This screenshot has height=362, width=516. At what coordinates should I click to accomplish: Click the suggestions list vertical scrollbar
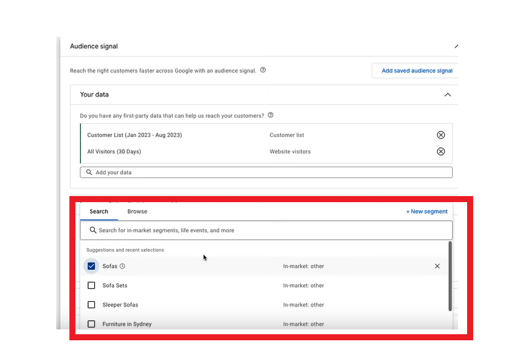pyautogui.click(x=449, y=278)
